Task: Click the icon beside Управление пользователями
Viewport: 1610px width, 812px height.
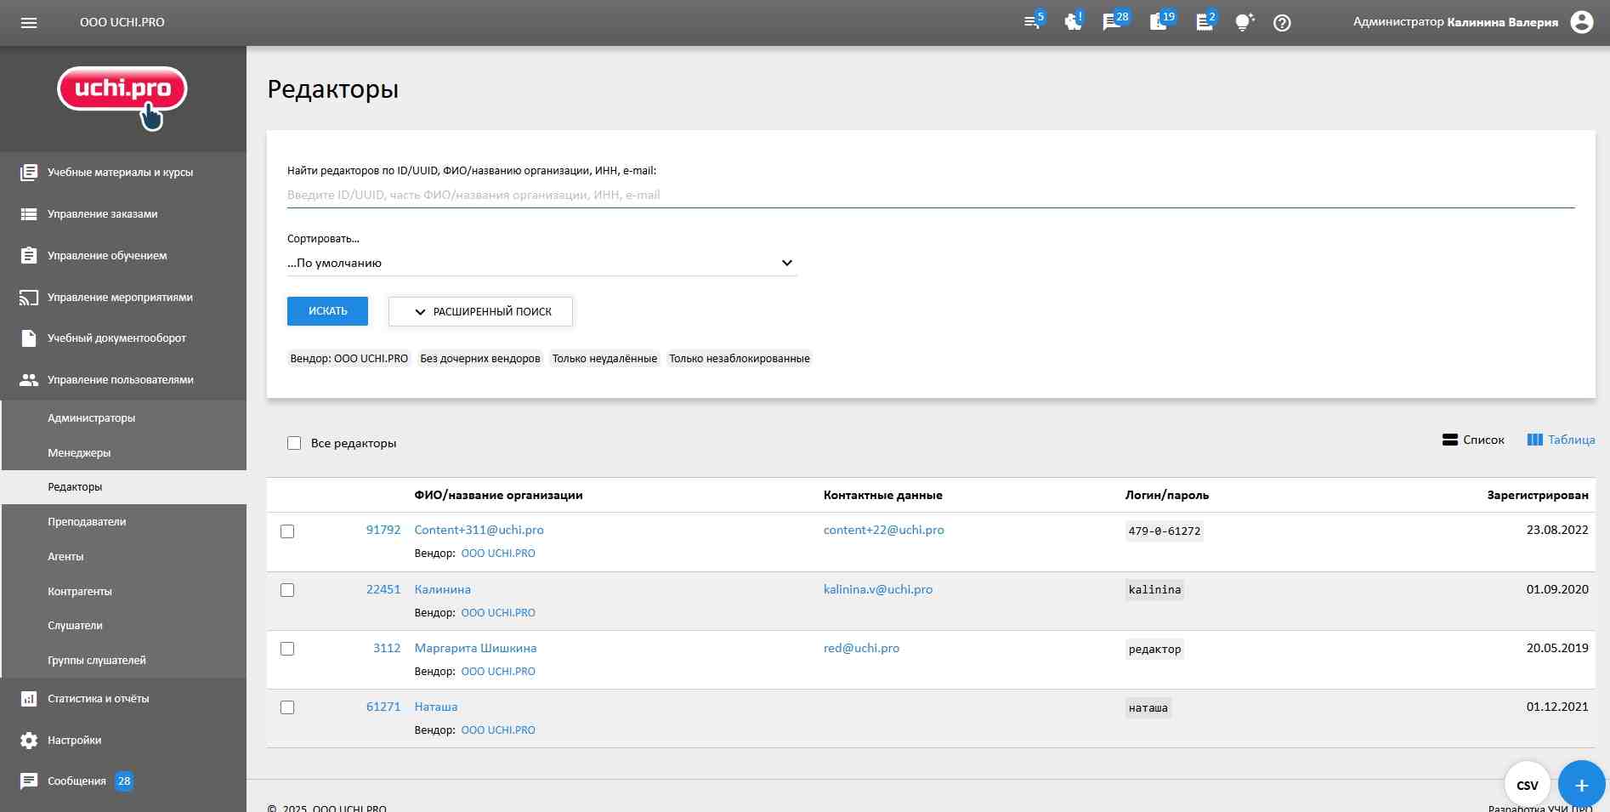Action: 29,380
